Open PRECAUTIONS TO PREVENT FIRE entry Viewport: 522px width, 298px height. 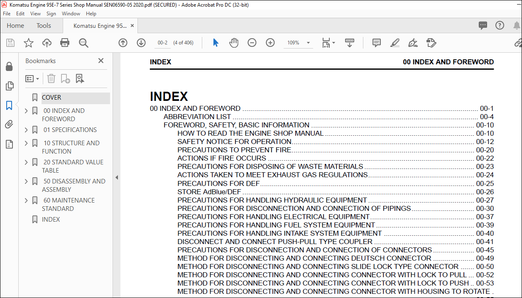tap(336, 150)
